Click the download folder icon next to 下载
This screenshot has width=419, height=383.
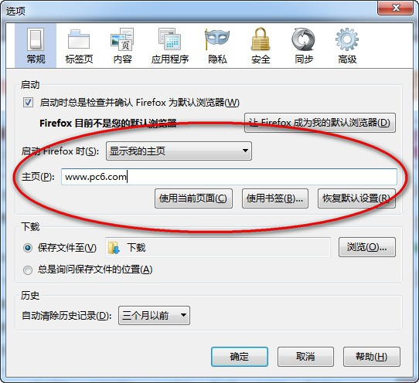click(x=114, y=248)
